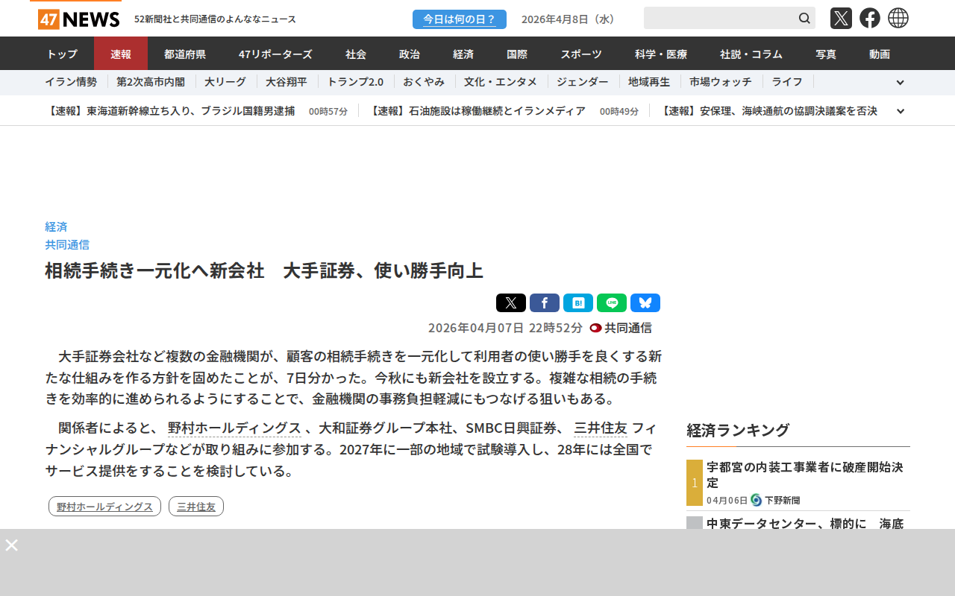The image size is (955, 596).
Task: Click the article headline 相続手続き一元化へ新会社
Action: click(264, 270)
